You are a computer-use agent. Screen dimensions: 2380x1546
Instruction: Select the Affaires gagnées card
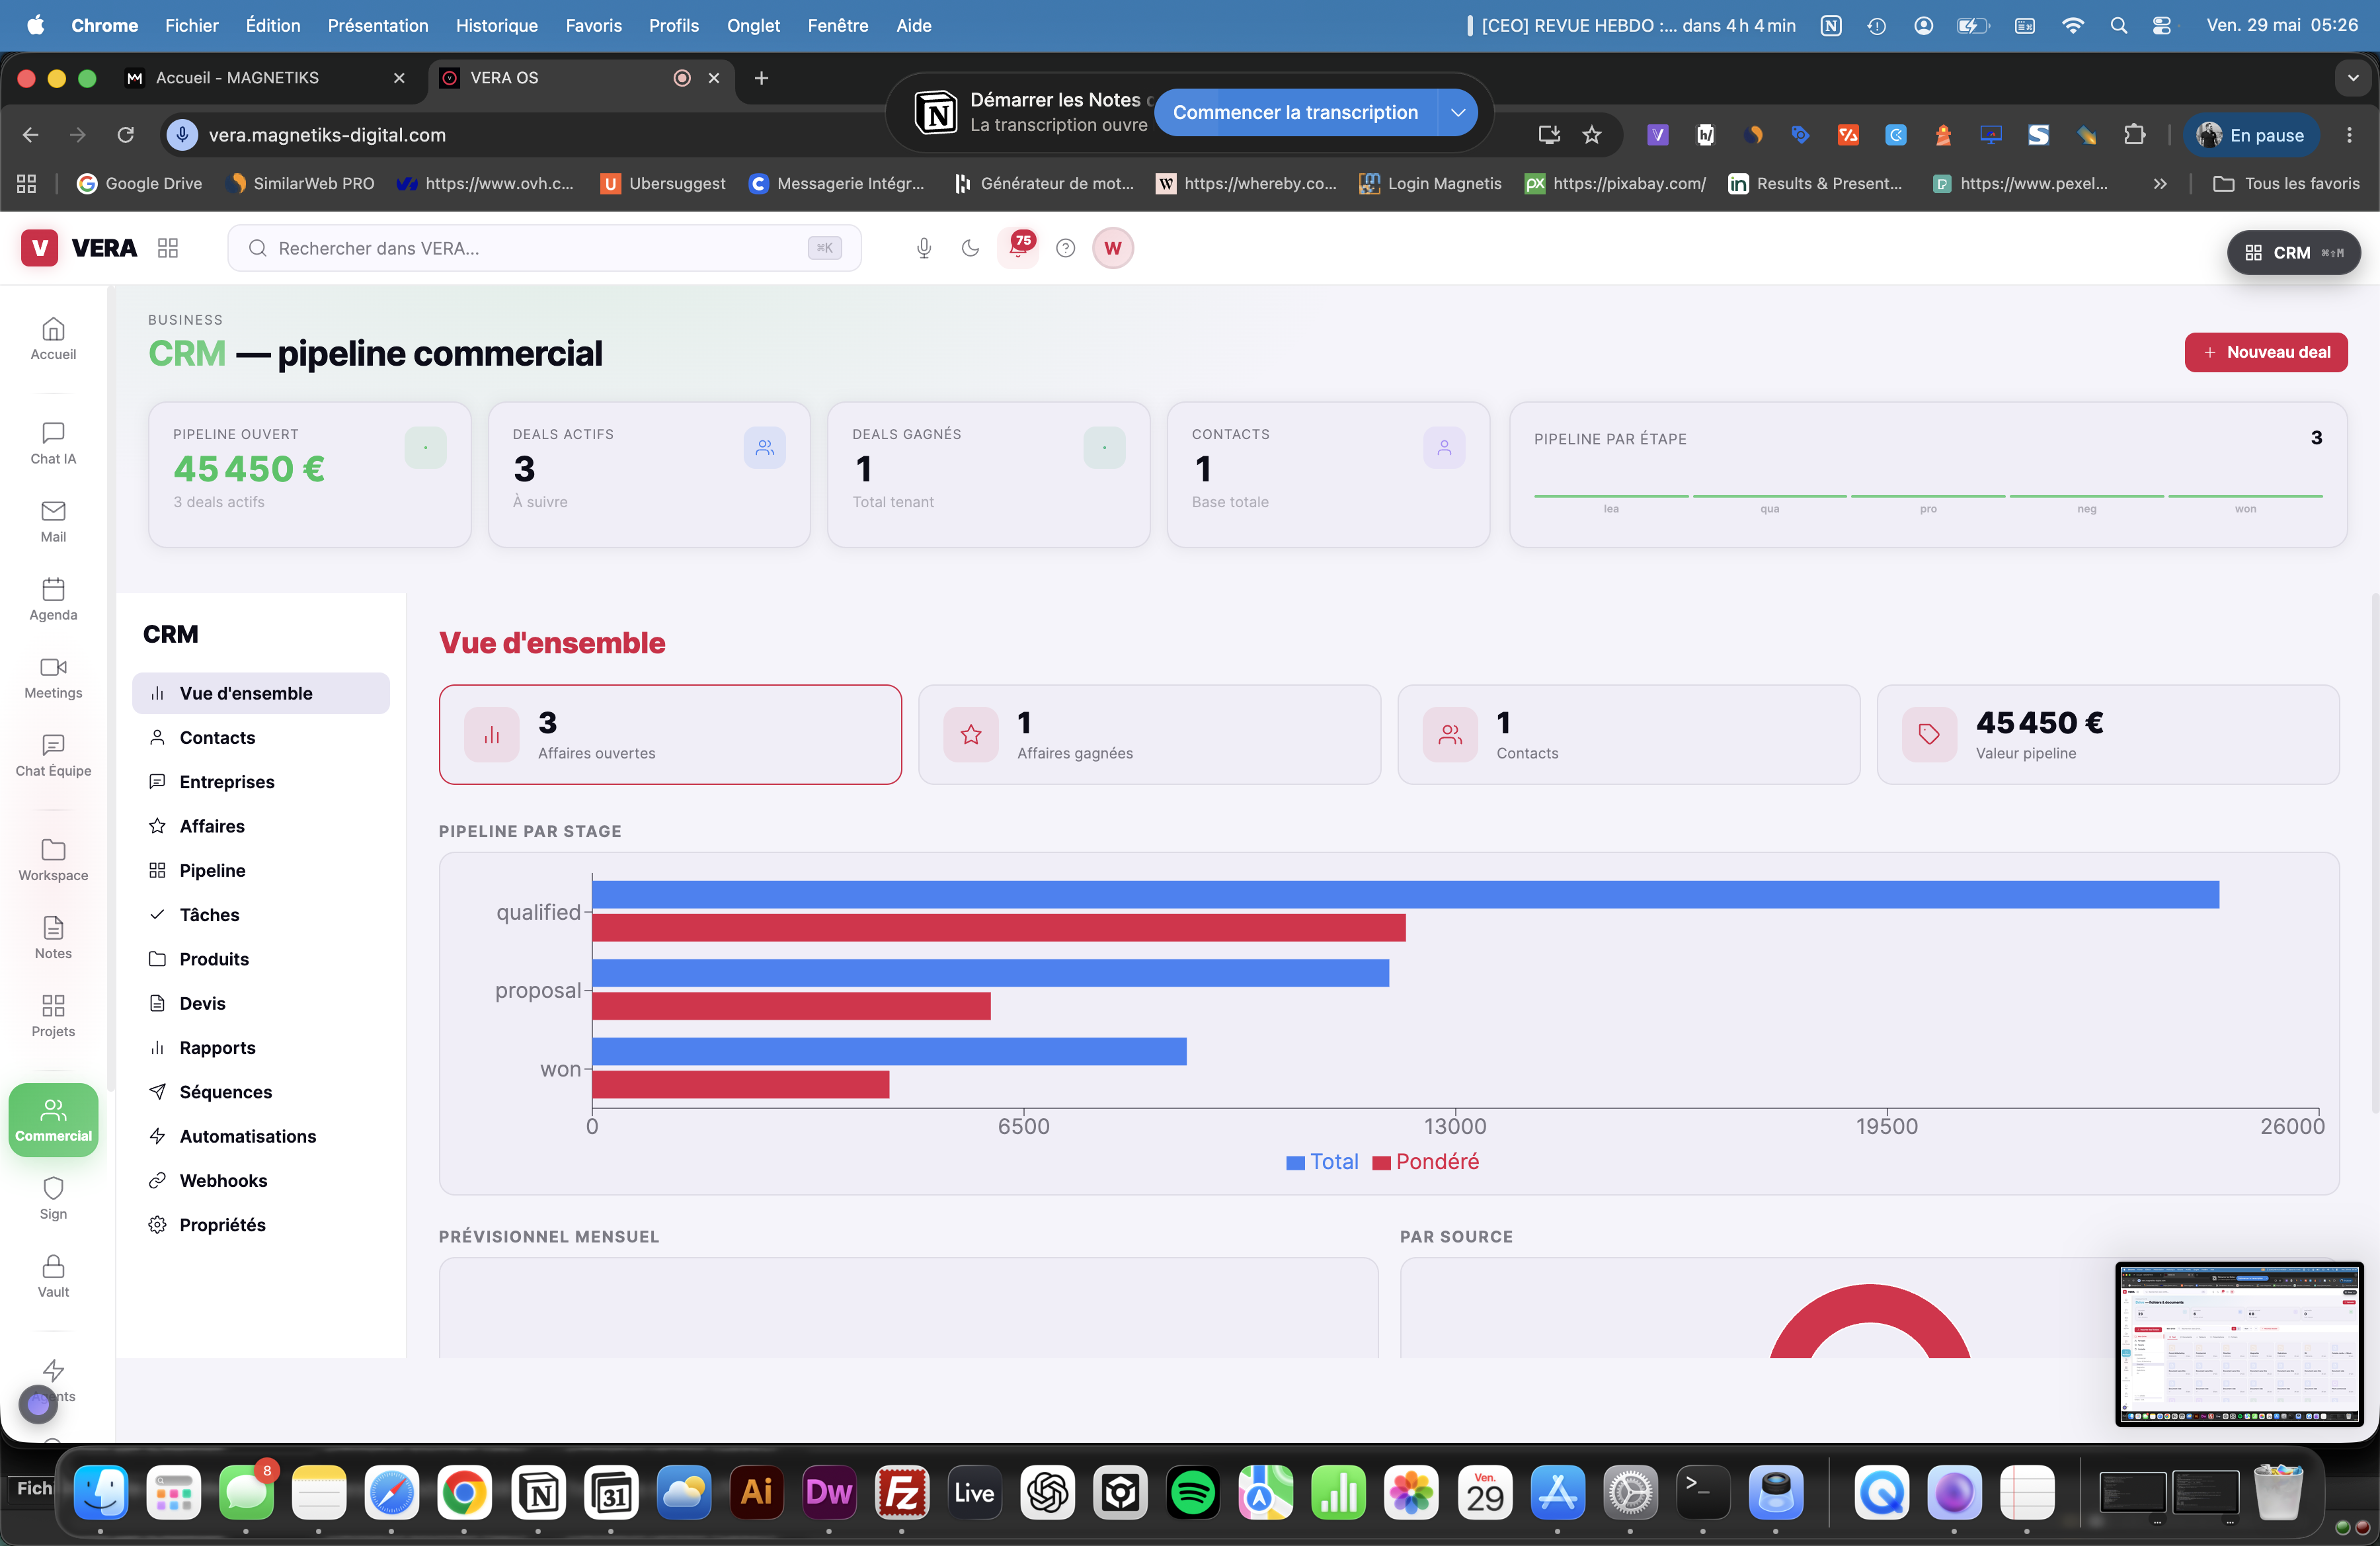(x=1149, y=734)
